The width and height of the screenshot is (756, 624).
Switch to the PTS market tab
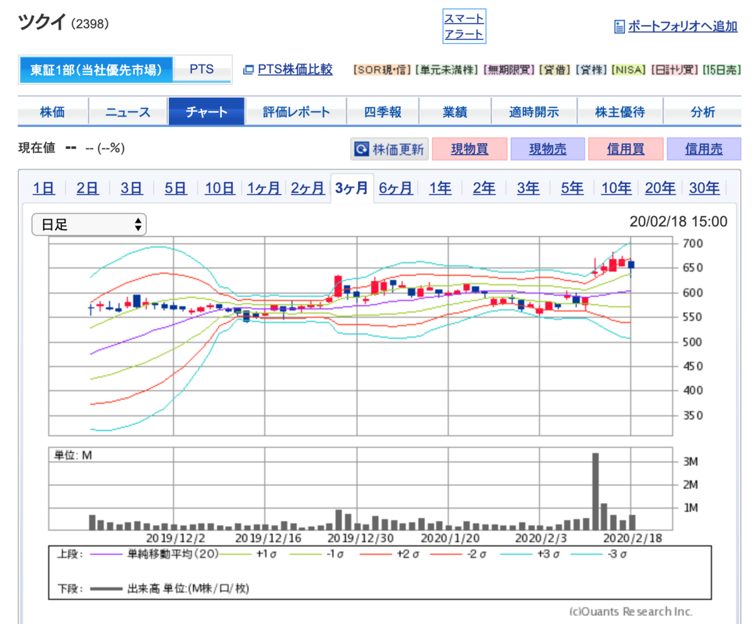(x=202, y=70)
